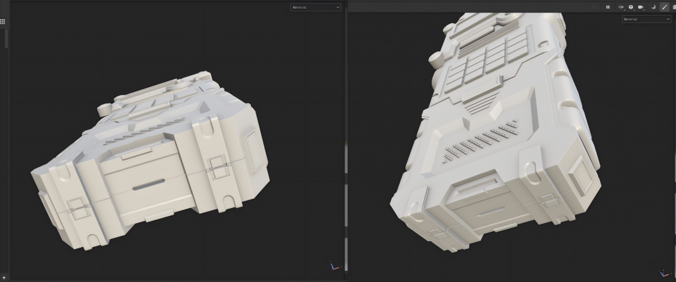Screen dimensions: 676x282
Task: Open the Material dropdown in the left viewport
Action: point(316,7)
